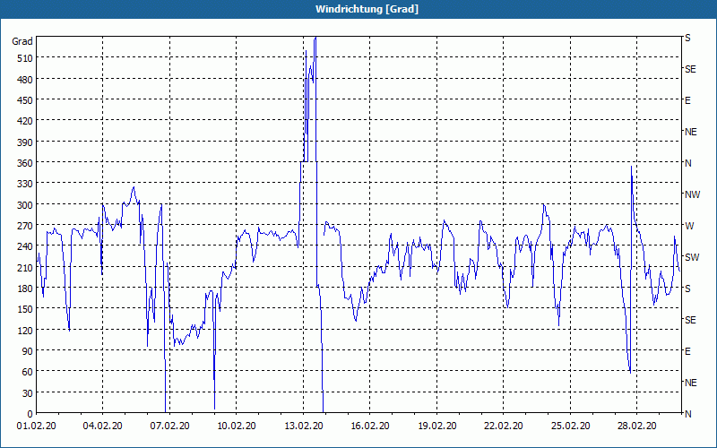Click the 360 value on the Grad axis
717x448 pixels.
pos(25,163)
